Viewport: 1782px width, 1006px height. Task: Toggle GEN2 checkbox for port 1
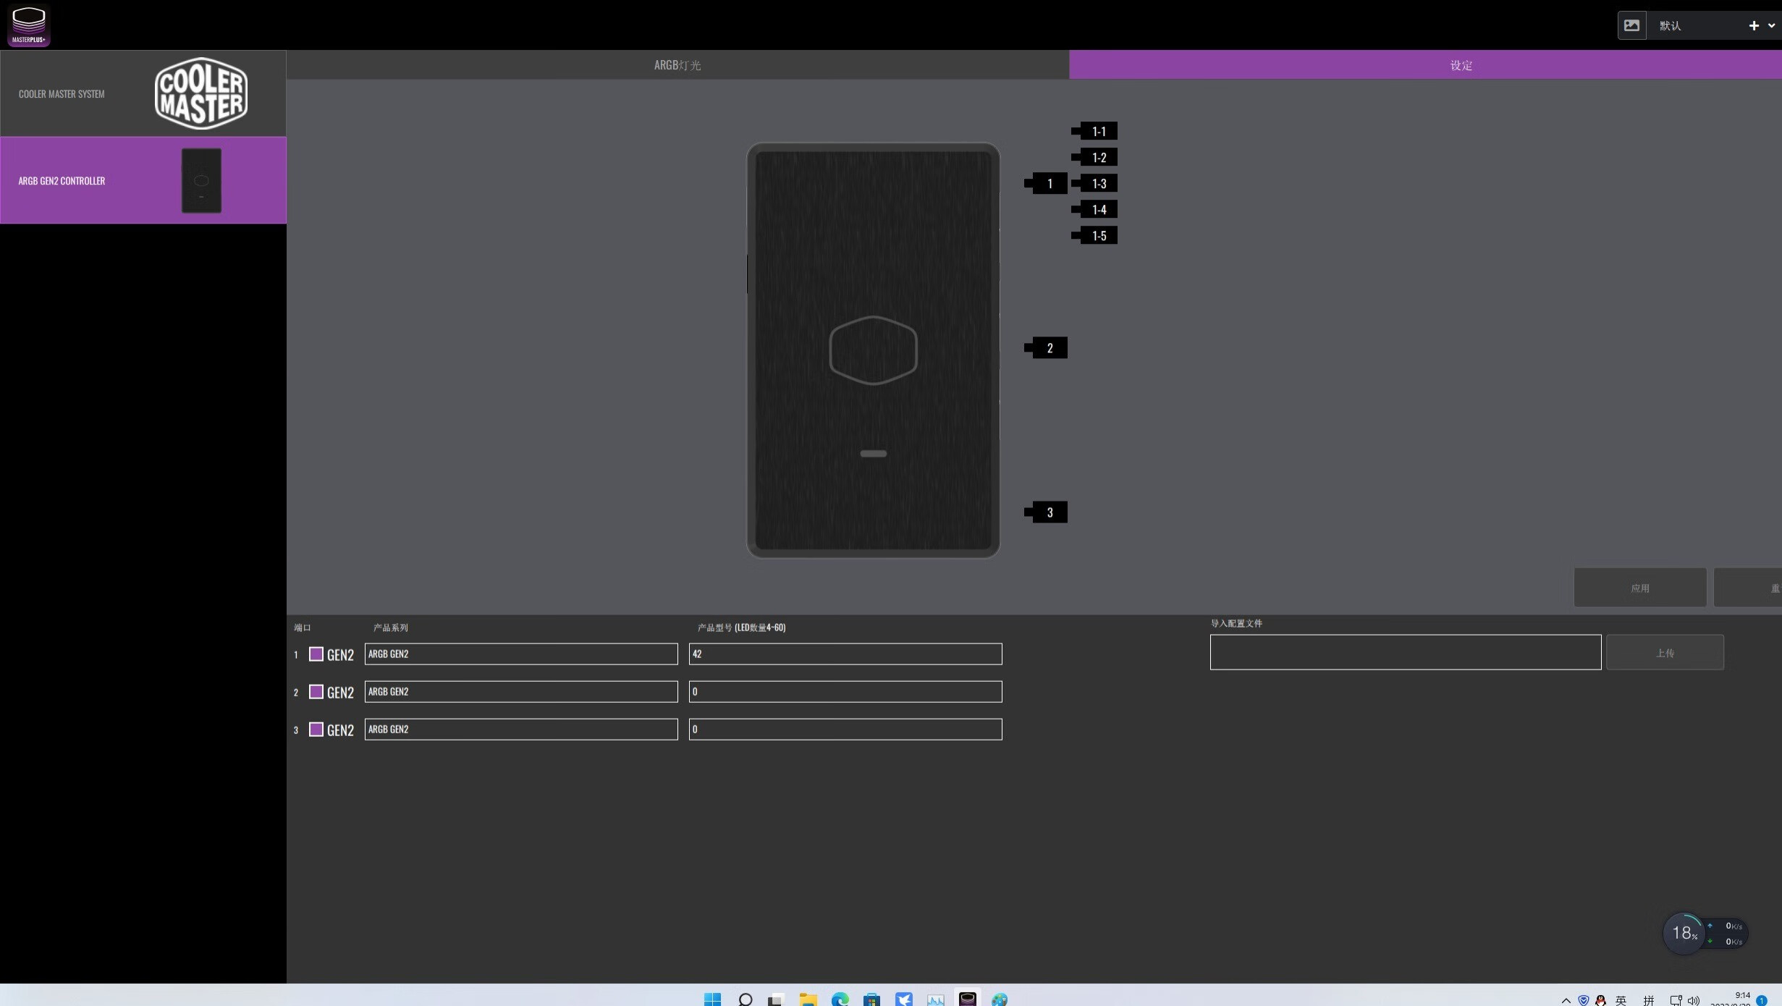pyautogui.click(x=316, y=654)
